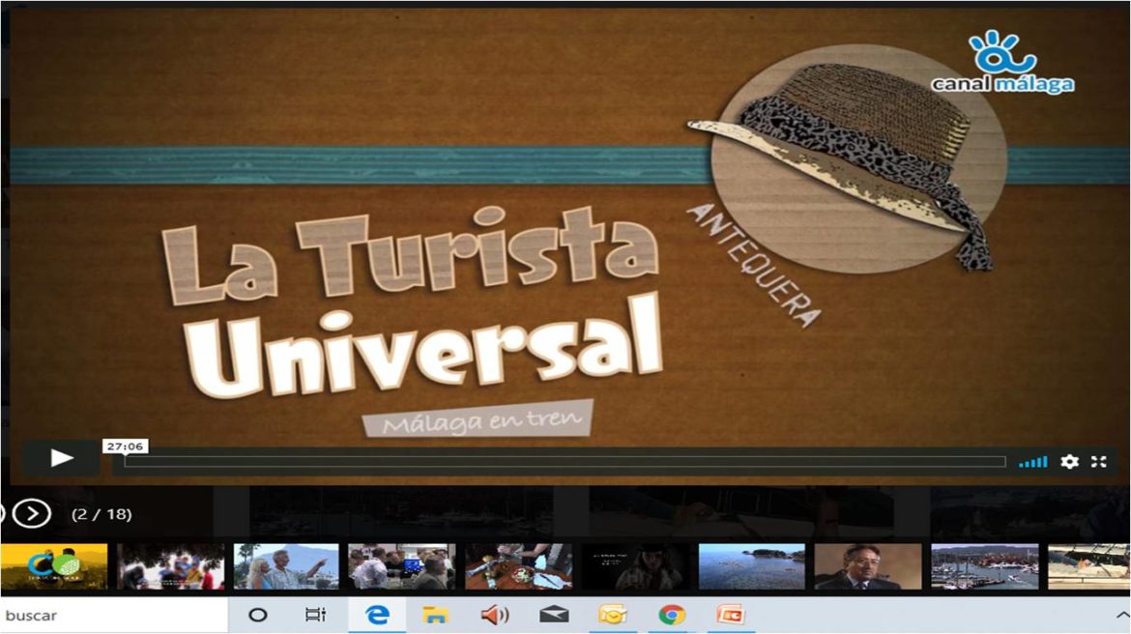This screenshot has height=634, width=1131.
Task: Switch to Microsoft Edge in taskbar
Action: coord(377,616)
